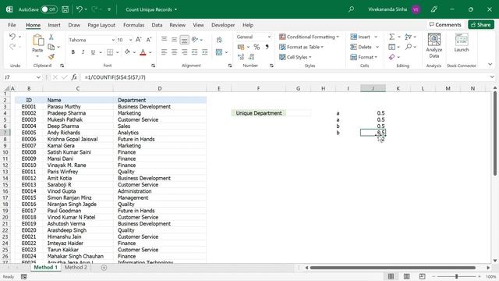Open the Tahoma font name dropdown

tap(113, 40)
